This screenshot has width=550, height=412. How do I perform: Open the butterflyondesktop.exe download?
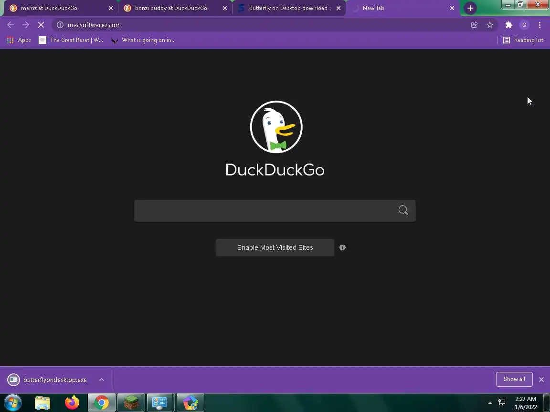coord(47,380)
